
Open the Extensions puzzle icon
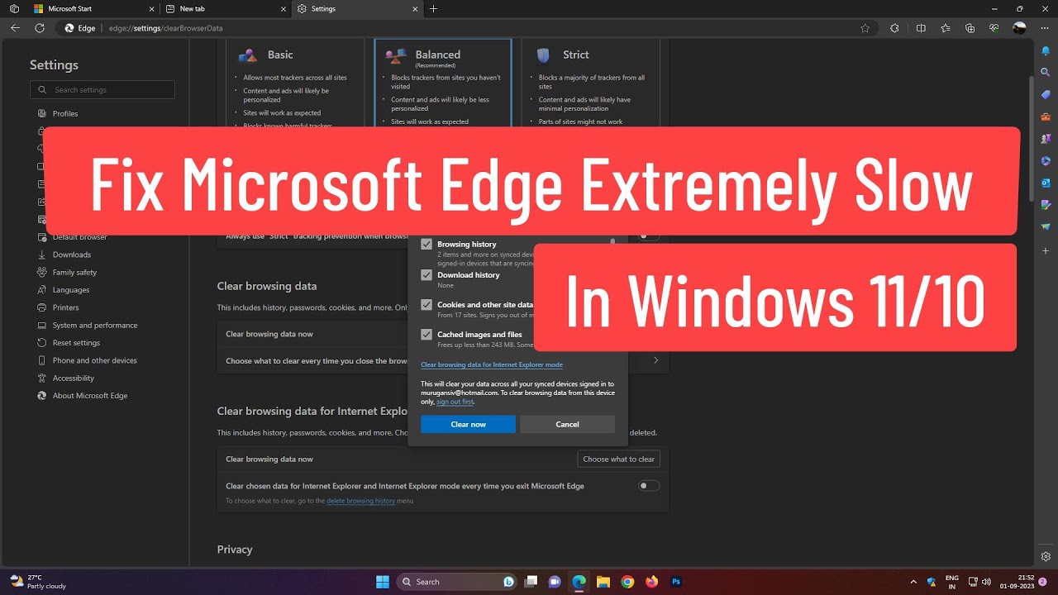click(894, 28)
